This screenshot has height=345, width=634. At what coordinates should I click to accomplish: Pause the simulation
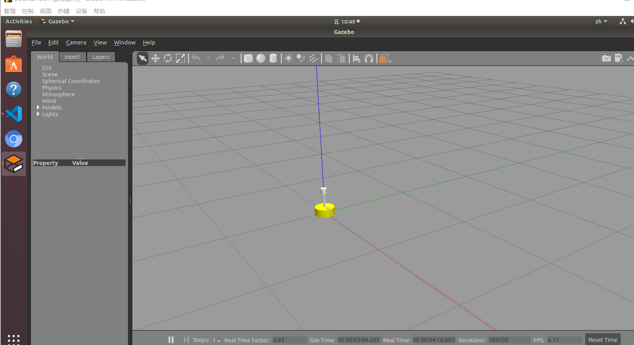171,340
